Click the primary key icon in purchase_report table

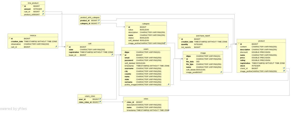pyautogui.click(x=179, y=39)
